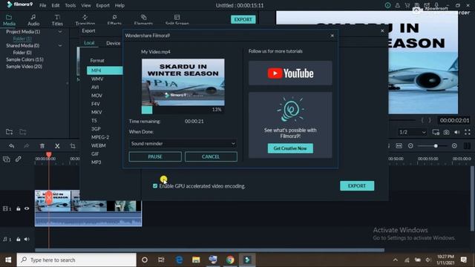Click the delete trash icon in timeline toolbar

coord(42,146)
